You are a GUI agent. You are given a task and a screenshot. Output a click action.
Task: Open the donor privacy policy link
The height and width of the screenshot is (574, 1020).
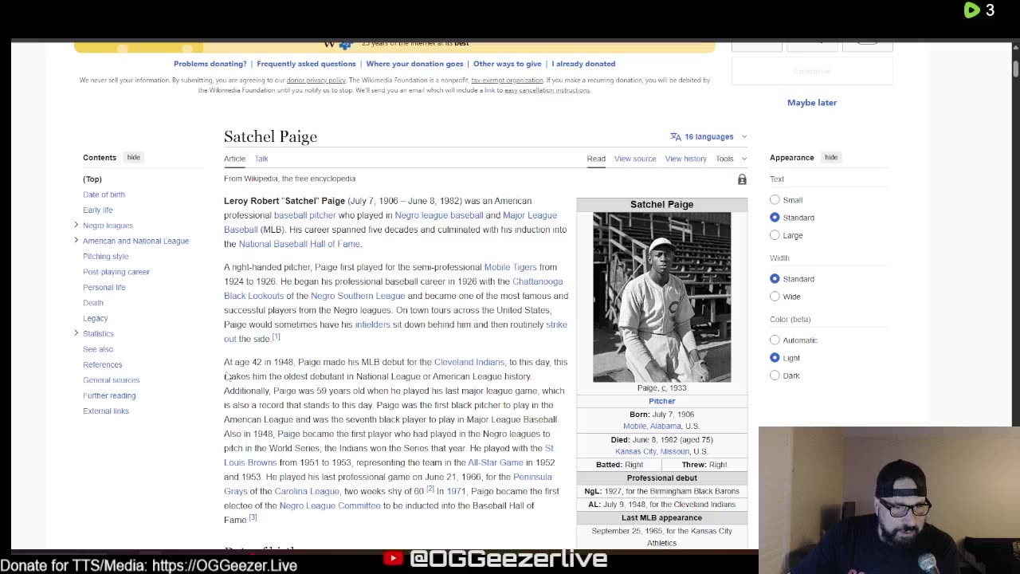click(316, 81)
